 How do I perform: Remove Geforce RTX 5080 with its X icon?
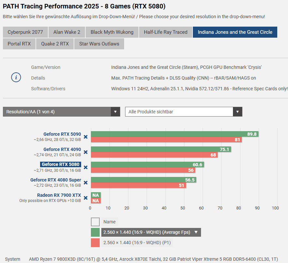click(x=86, y=167)
